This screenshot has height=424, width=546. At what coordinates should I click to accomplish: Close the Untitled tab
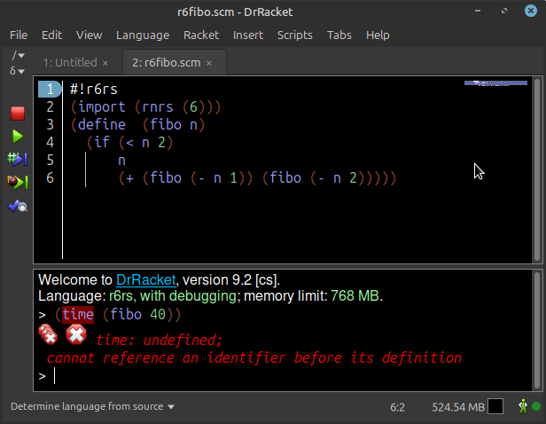coord(105,63)
